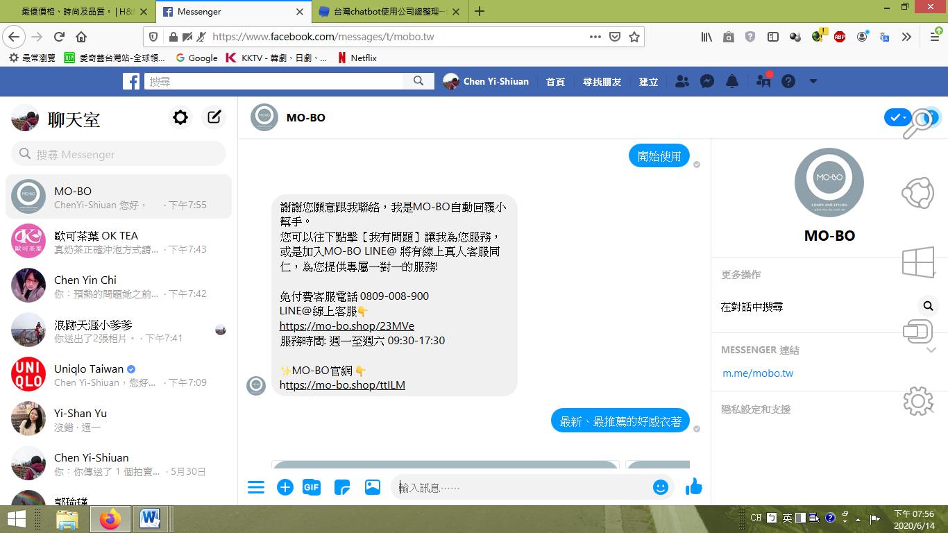Click the Facebook logo icon
Image resolution: width=948 pixels, height=533 pixels.
coord(131,81)
